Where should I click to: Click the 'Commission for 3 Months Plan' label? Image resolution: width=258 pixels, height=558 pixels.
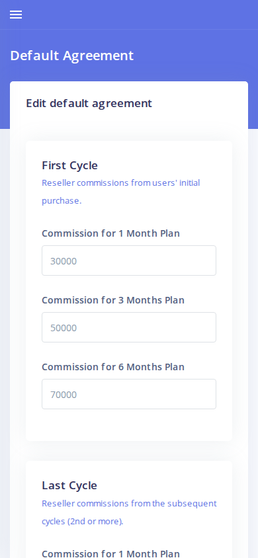[113, 300]
